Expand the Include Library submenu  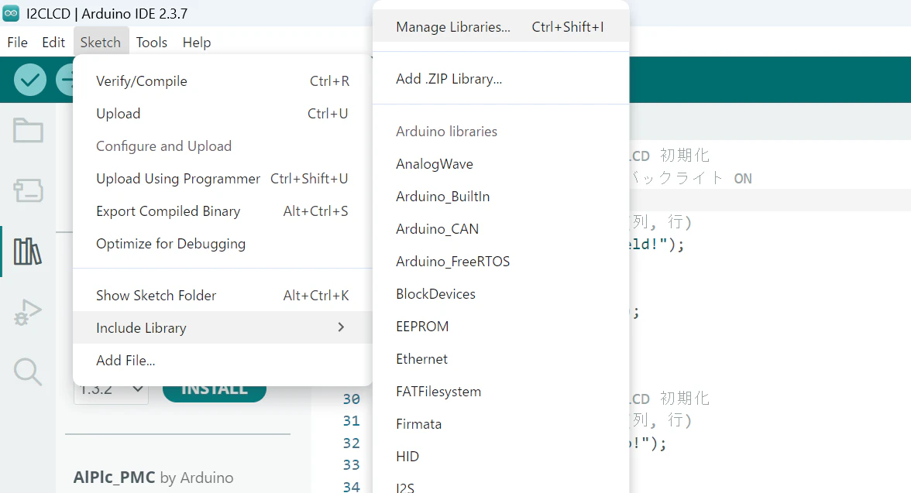tap(222, 328)
